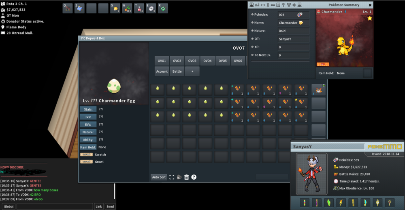Select the yellow item in hotkey slot 5
The height and width of the screenshot is (210, 405).
pyautogui.click(x=115, y=8)
